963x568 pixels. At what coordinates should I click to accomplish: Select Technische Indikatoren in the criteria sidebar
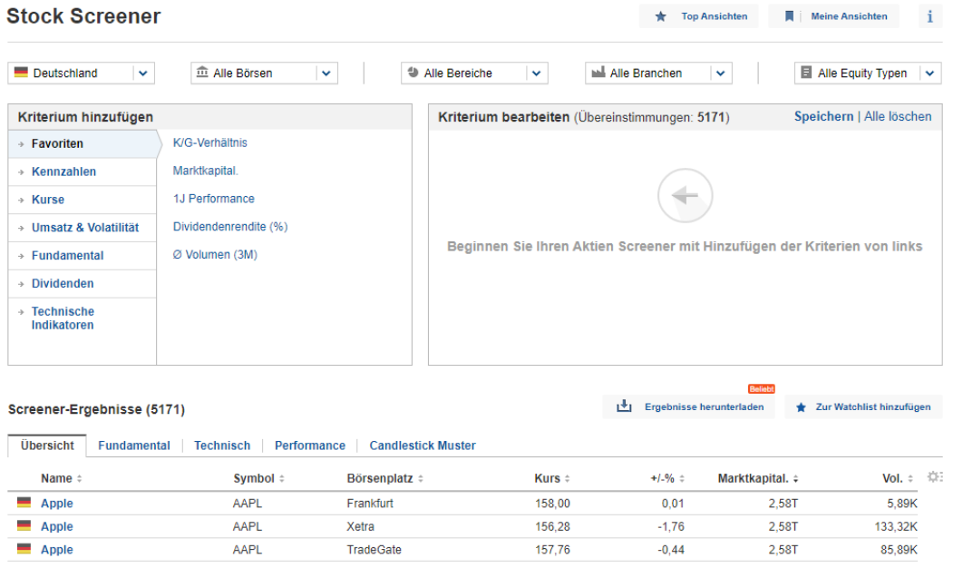(x=63, y=318)
